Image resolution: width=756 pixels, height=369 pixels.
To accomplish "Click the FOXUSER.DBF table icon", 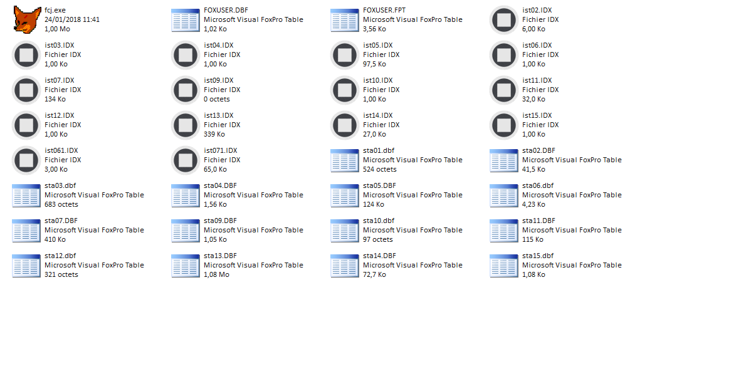I will tap(186, 20).
